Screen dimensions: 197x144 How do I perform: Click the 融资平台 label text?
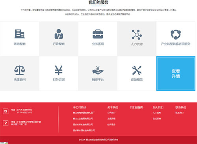tap(98, 80)
